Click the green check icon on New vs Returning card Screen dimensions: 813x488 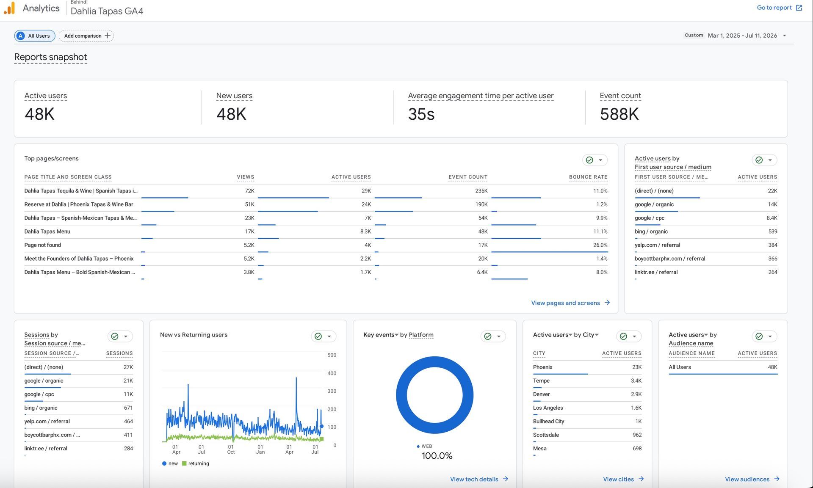tap(318, 336)
